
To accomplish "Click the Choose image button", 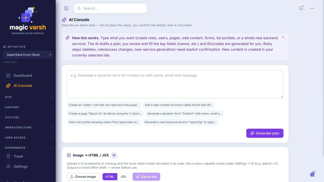I will 83,177.
